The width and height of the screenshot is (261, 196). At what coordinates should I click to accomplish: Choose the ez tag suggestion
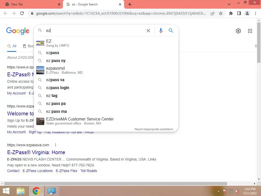[106, 96]
